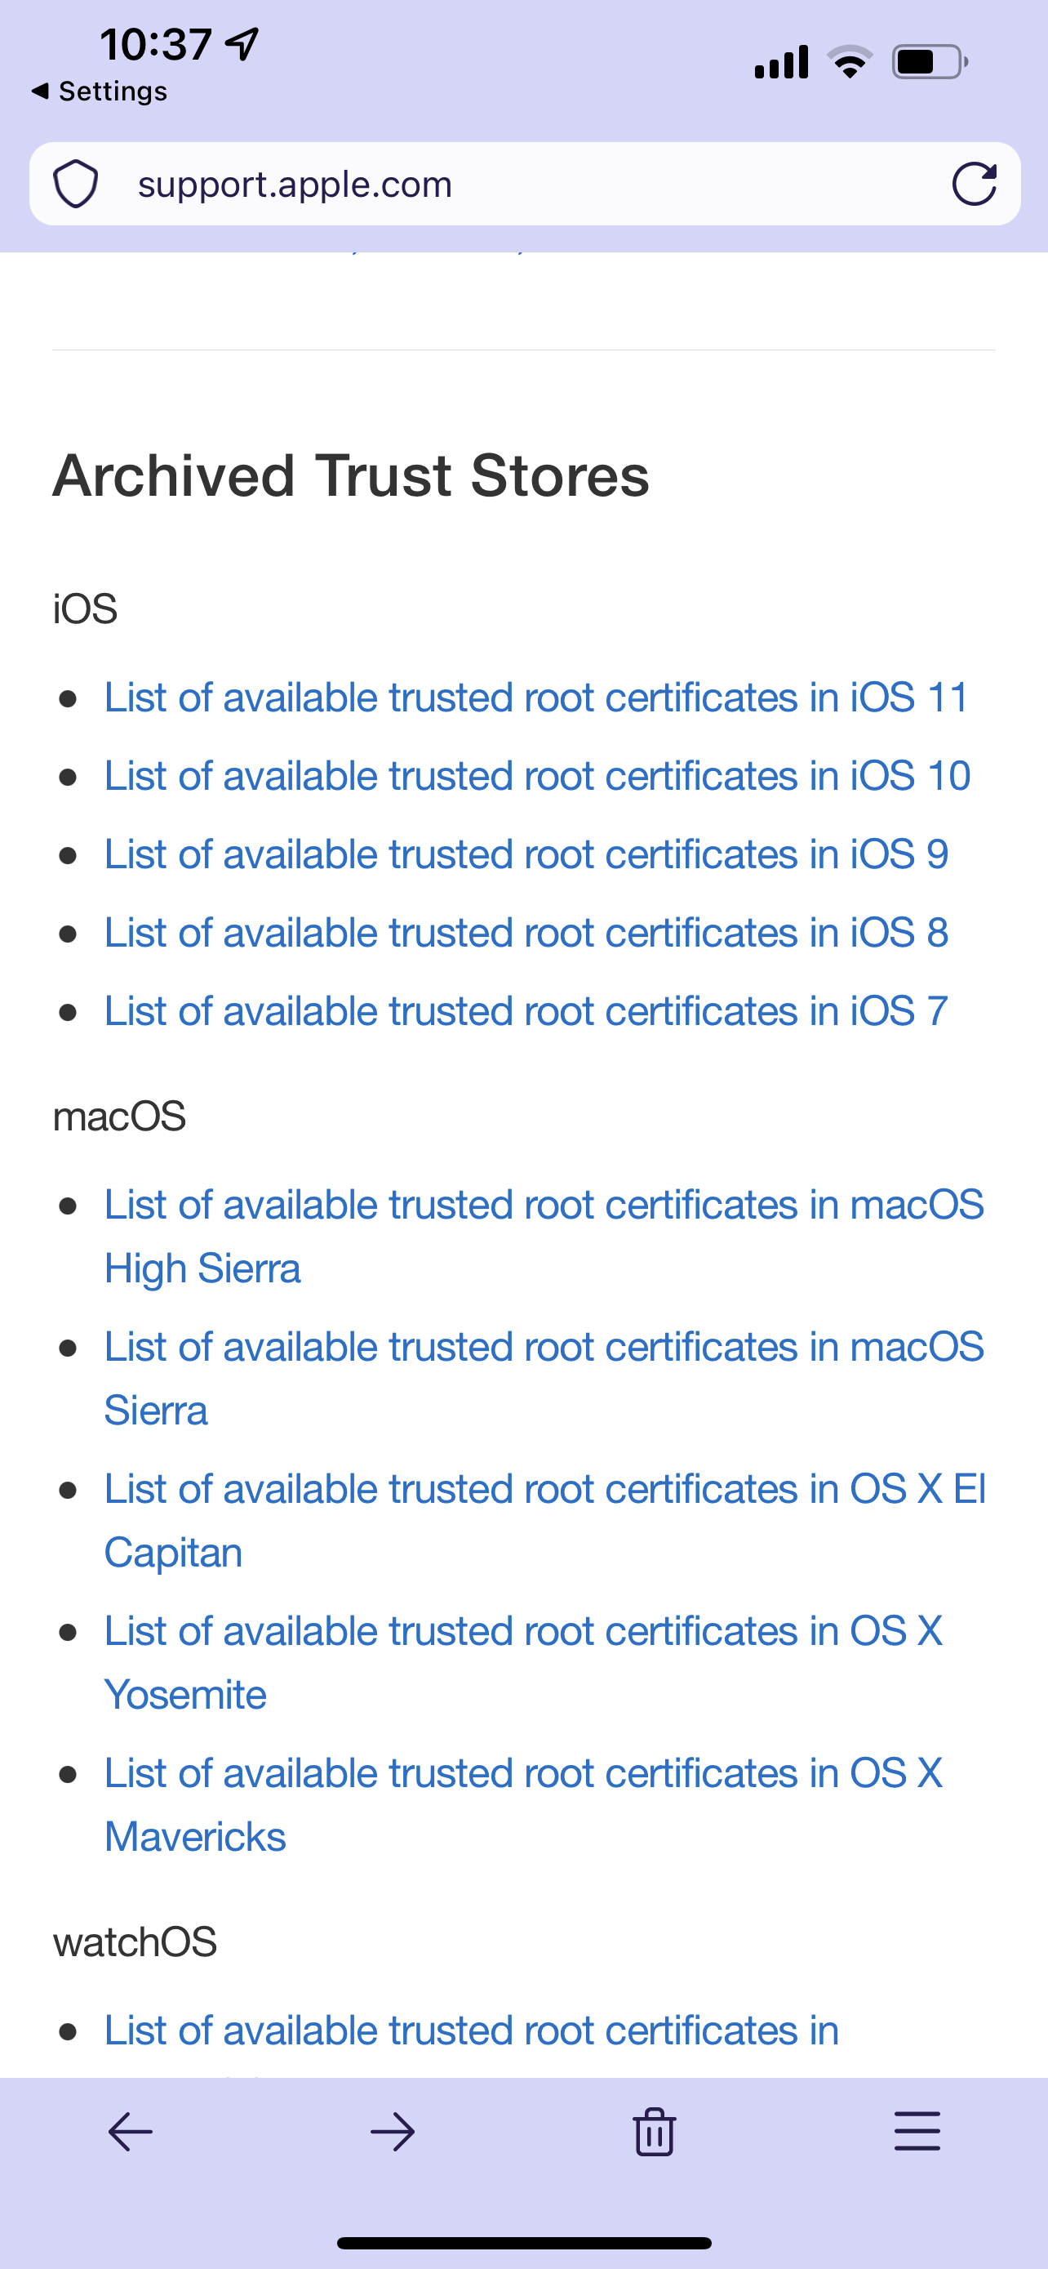Tap the shield tracking protection icon
Viewport: 1048px width, 2269px height.
point(76,184)
